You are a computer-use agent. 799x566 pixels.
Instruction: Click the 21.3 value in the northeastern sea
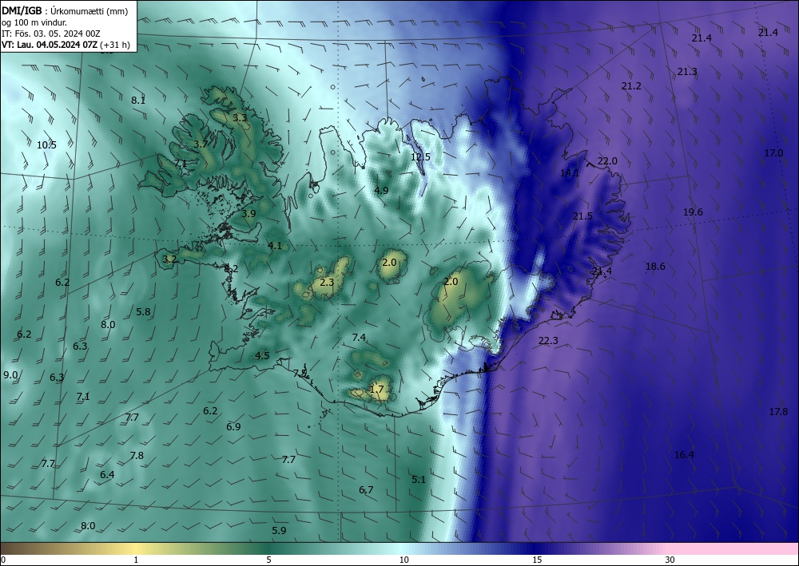click(x=687, y=72)
